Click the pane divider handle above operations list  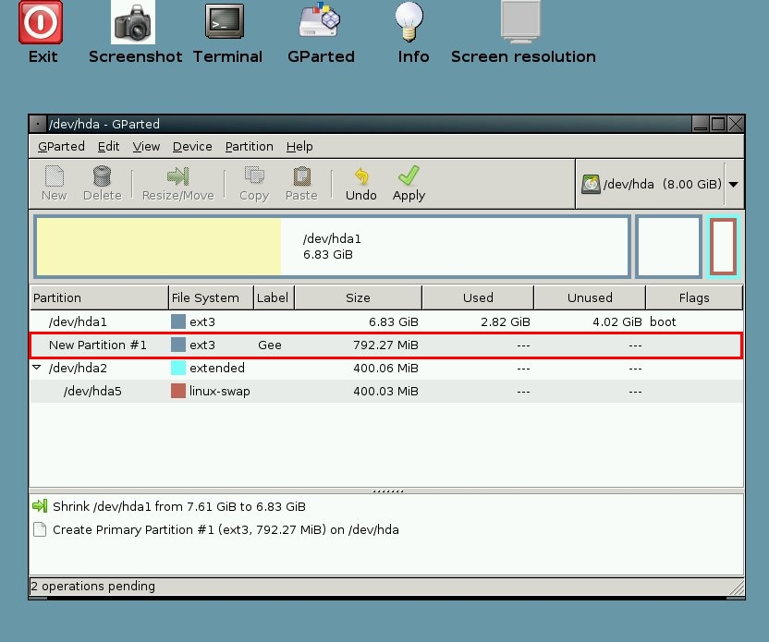point(387,491)
